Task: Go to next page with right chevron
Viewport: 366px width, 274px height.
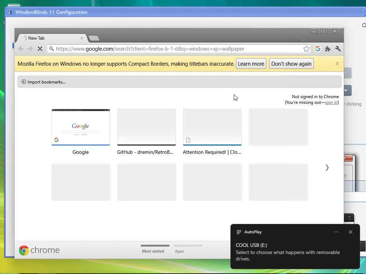Action: [327, 168]
